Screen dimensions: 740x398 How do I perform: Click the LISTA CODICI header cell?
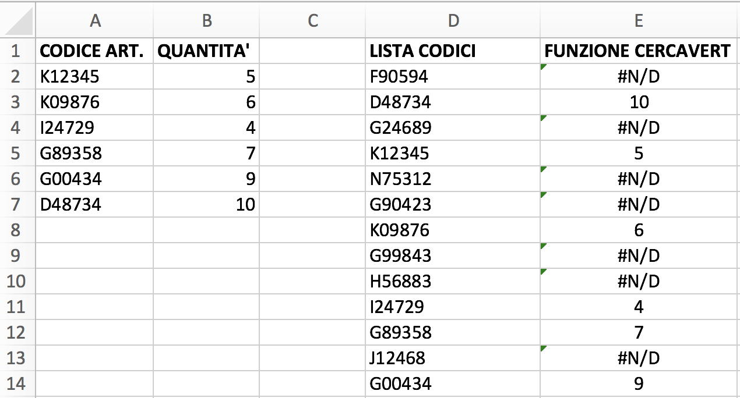point(453,51)
